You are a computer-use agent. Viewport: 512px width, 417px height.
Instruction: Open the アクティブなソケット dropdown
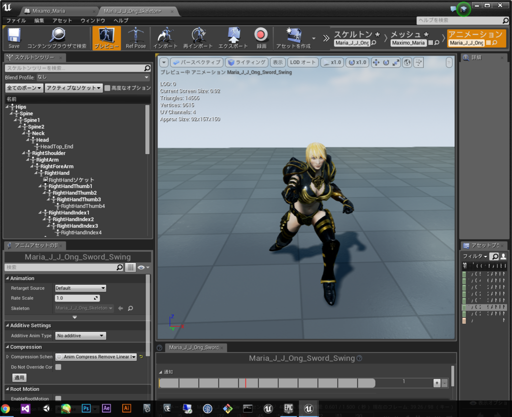point(73,88)
